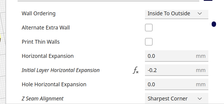Grab the dark blue settings scrollbar handle
The width and height of the screenshot is (224, 104).
[214, 24]
